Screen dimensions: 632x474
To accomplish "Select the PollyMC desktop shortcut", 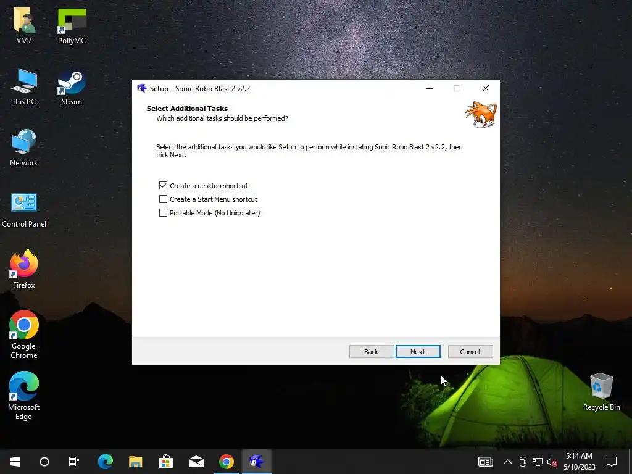I will 72,25.
